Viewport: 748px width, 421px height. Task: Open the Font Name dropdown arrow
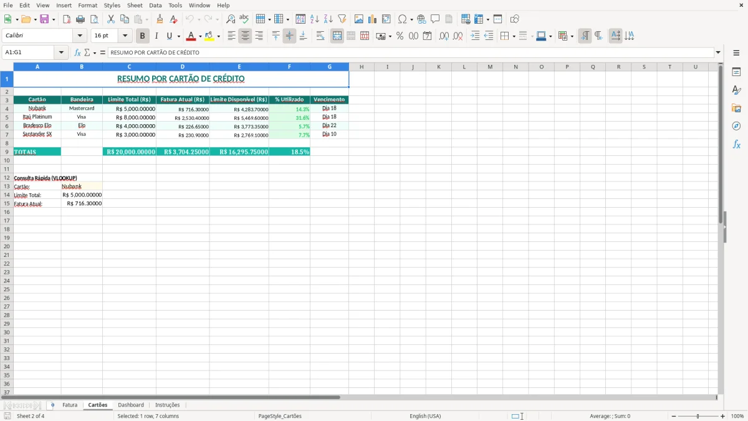pyautogui.click(x=80, y=36)
